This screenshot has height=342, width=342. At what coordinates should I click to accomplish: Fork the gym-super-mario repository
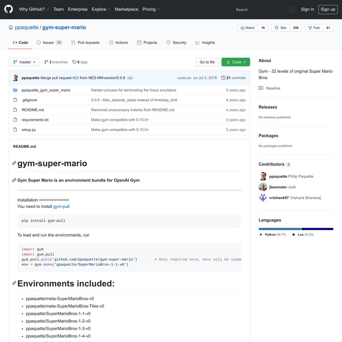coord(314,28)
